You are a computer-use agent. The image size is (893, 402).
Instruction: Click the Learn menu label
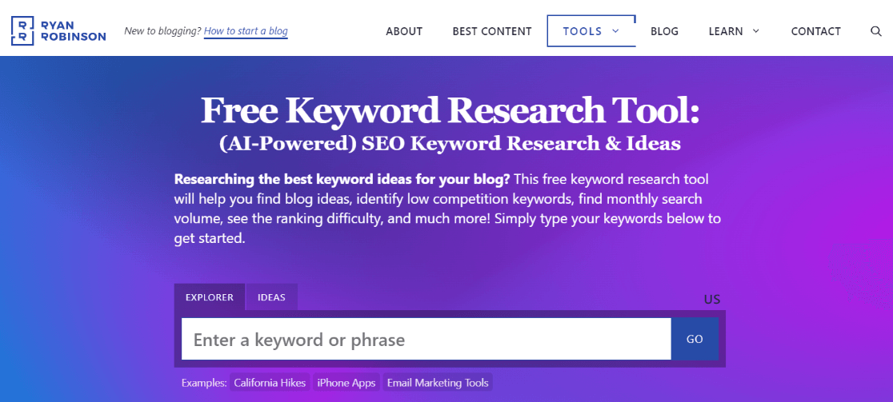[726, 31]
